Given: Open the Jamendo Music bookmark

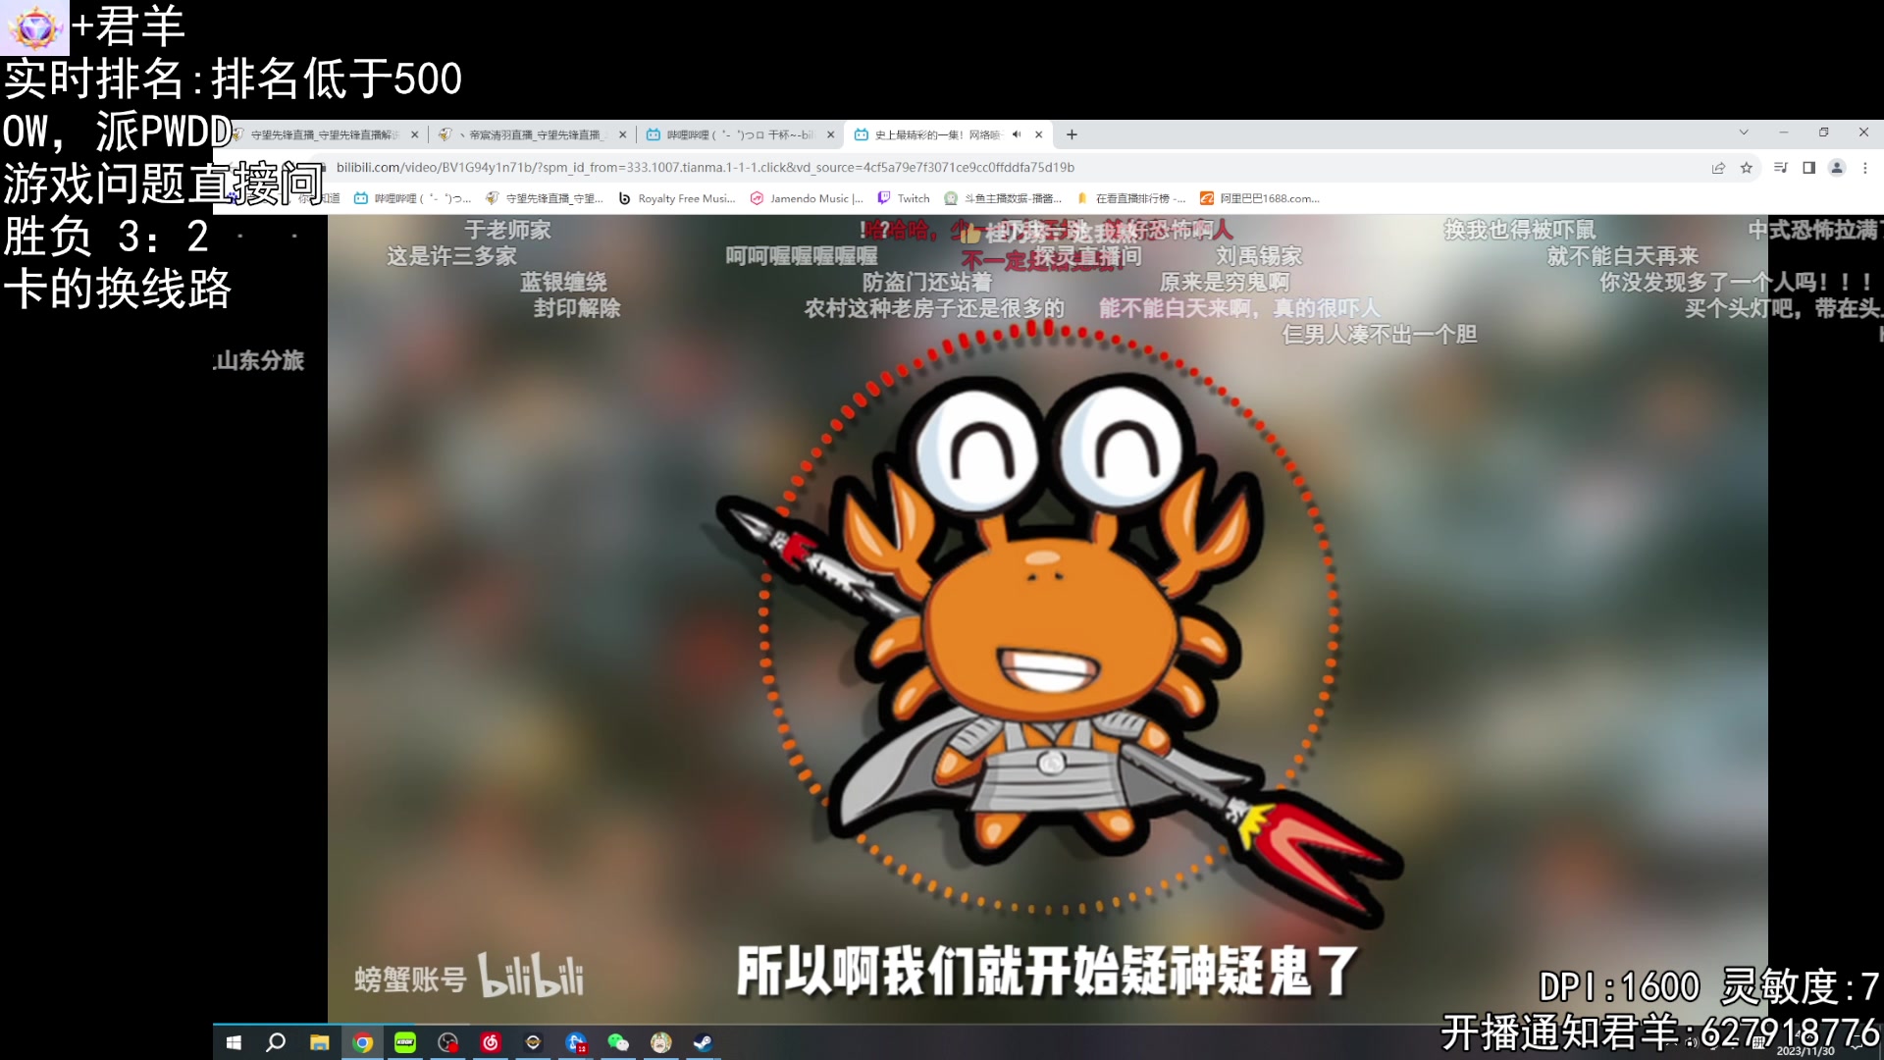Looking at the screenshot, I should (x=807, y=198).
